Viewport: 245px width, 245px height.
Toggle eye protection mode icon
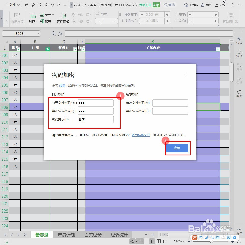tap(132, 242)
